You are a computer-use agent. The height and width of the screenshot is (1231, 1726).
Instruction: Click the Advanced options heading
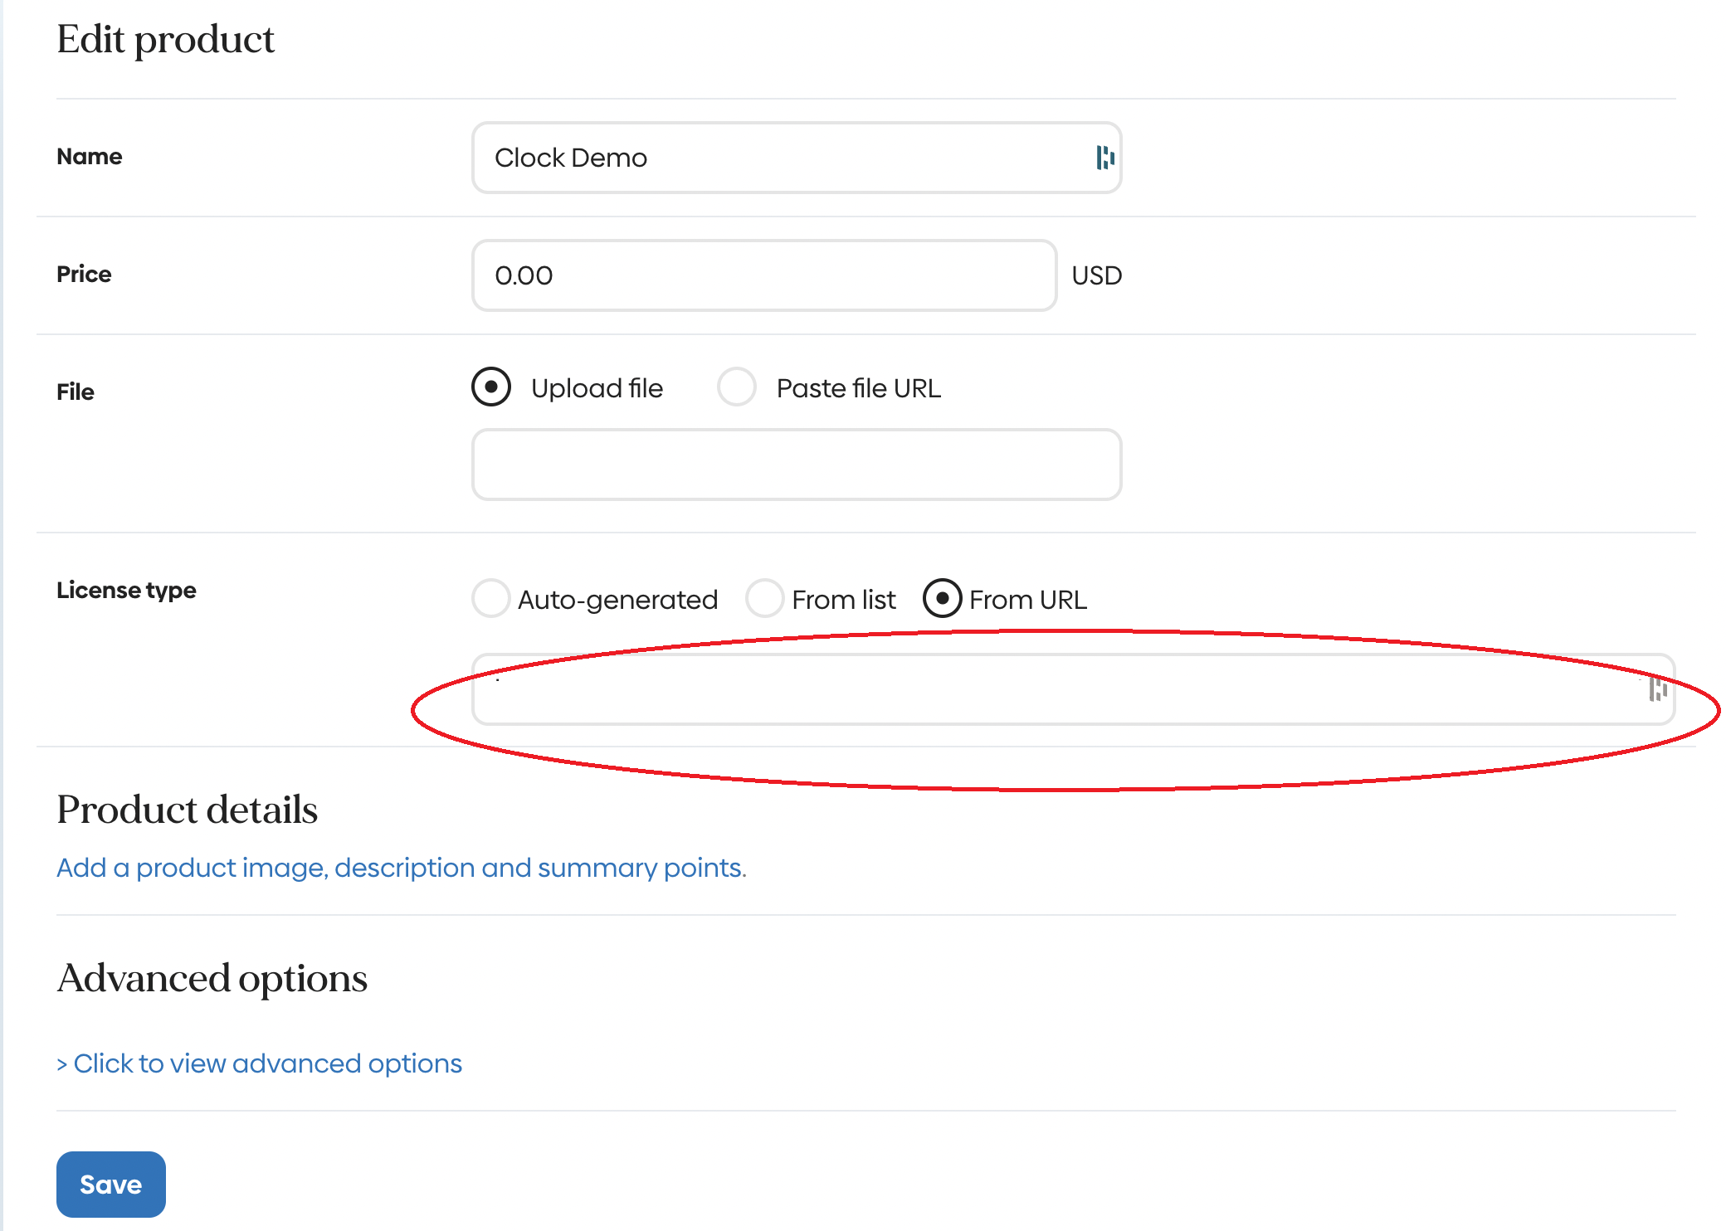(x=212, y=979)
